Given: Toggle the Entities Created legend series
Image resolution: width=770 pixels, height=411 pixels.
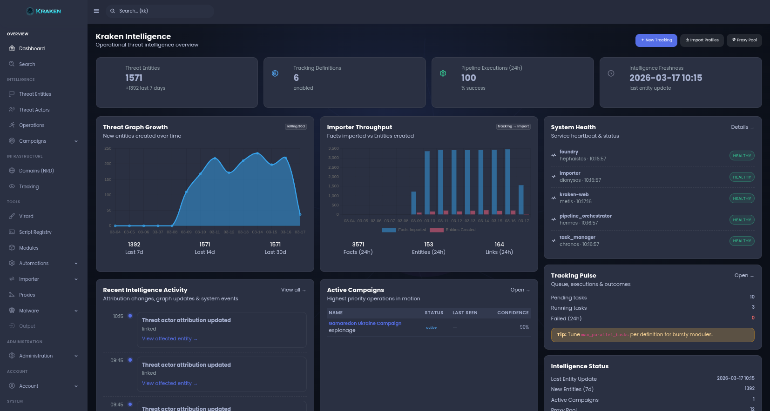Looking at the screenshot, I should pyautogui.click(x=453, y=230).
